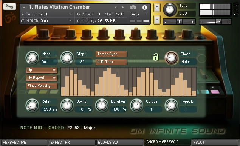The height and width of the screenshot is (146, 240).
Task: Mute the instrument with M button
Action: click(x=157, y=20)
